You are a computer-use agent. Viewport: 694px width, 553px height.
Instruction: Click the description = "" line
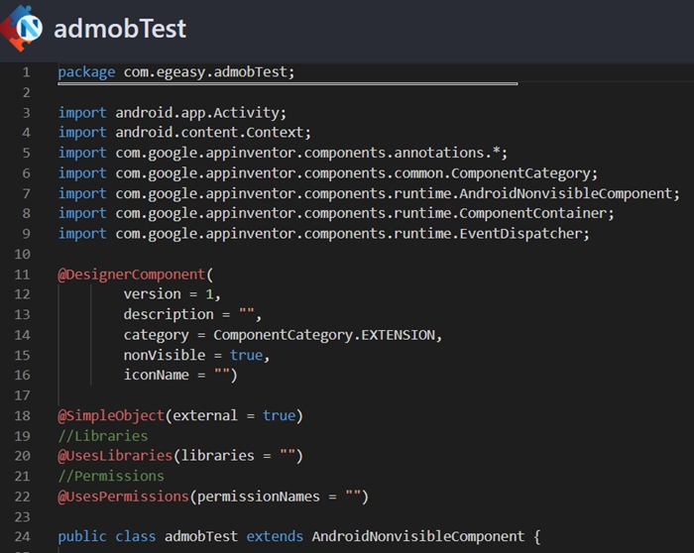tap(192, 314)
